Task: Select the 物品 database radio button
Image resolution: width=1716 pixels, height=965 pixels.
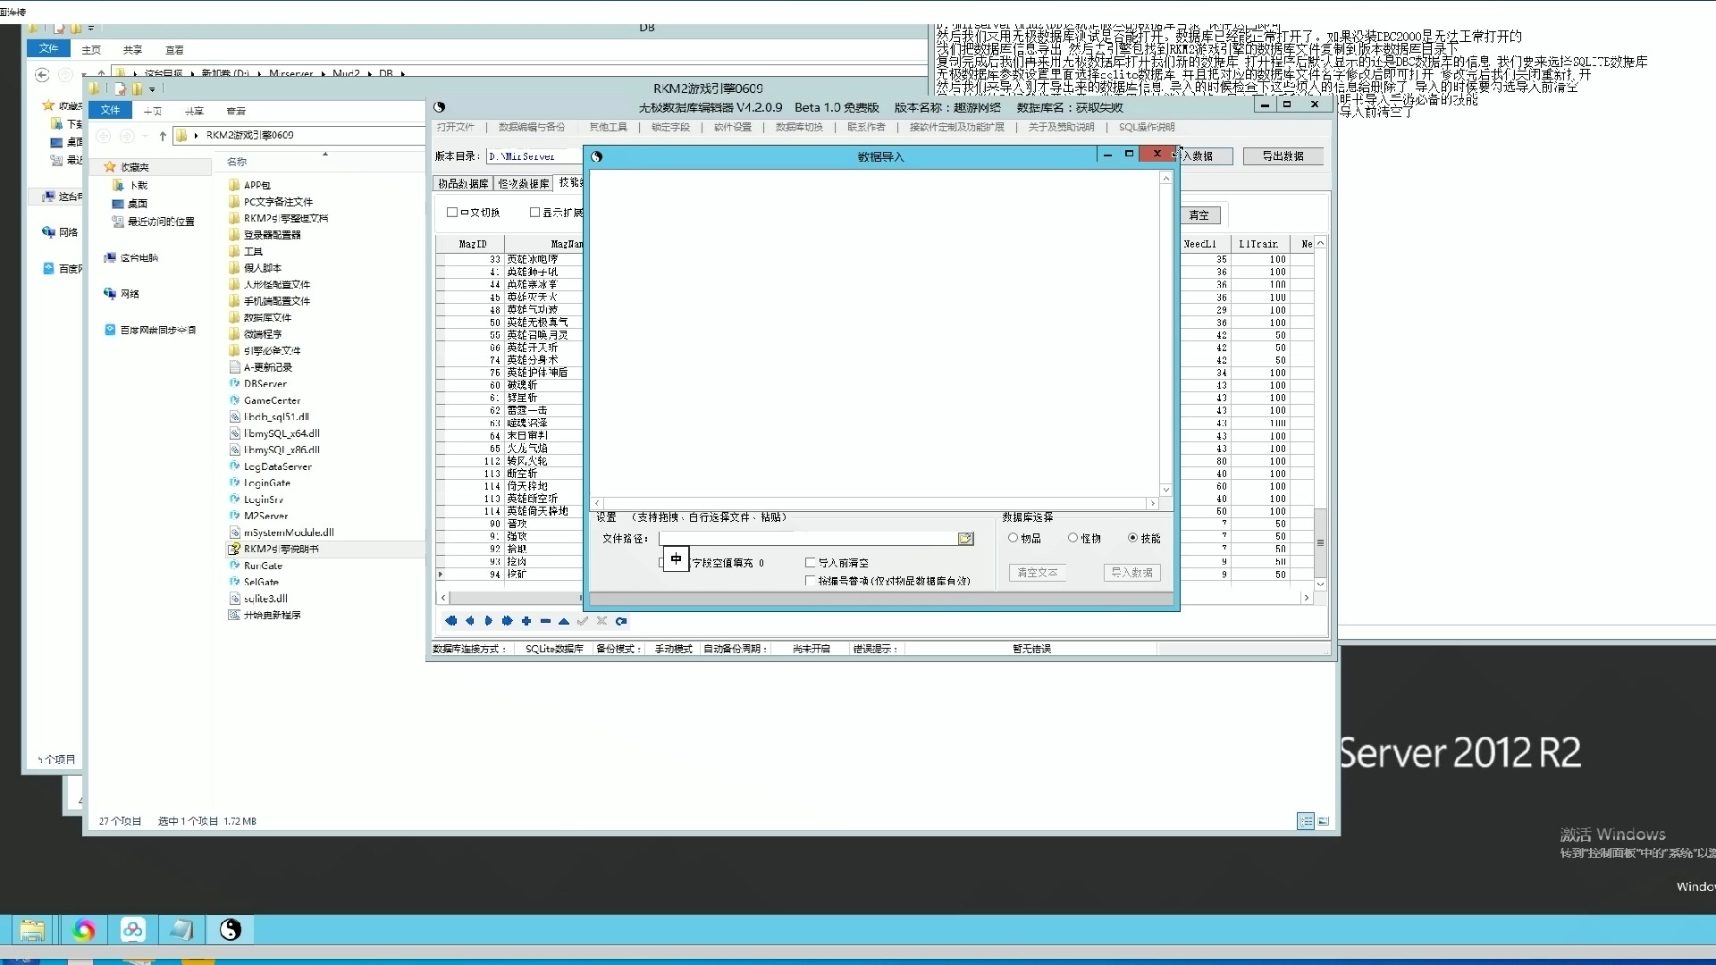Action: [1014, 538]
